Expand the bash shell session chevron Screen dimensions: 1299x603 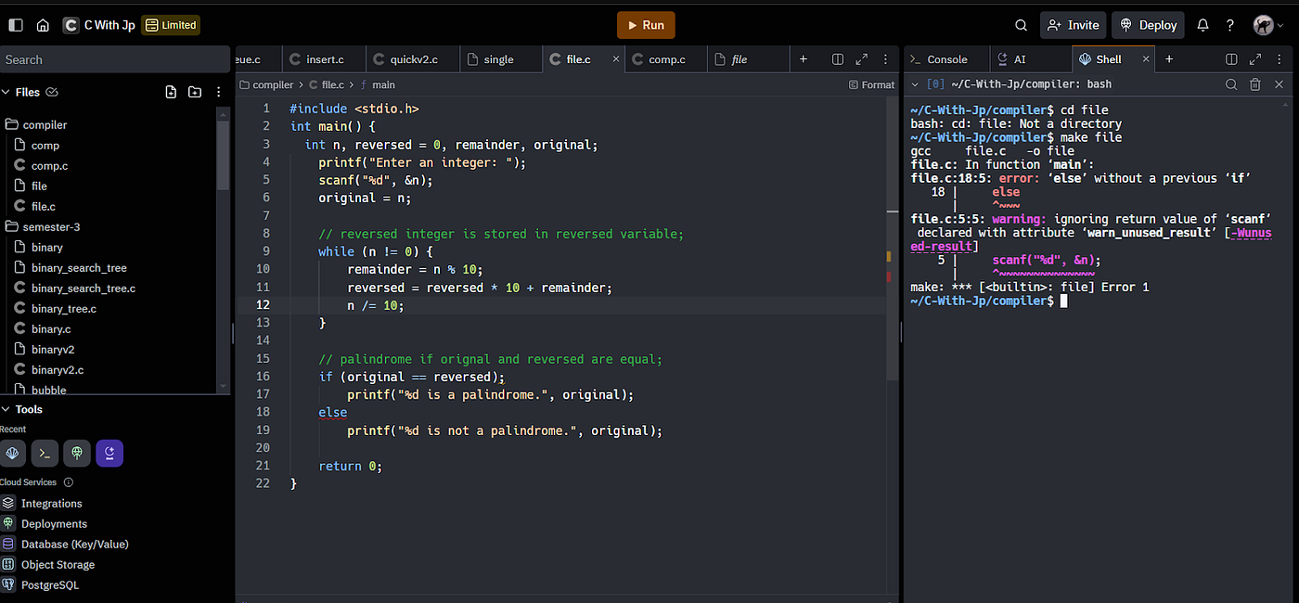(x=915, y=84)
